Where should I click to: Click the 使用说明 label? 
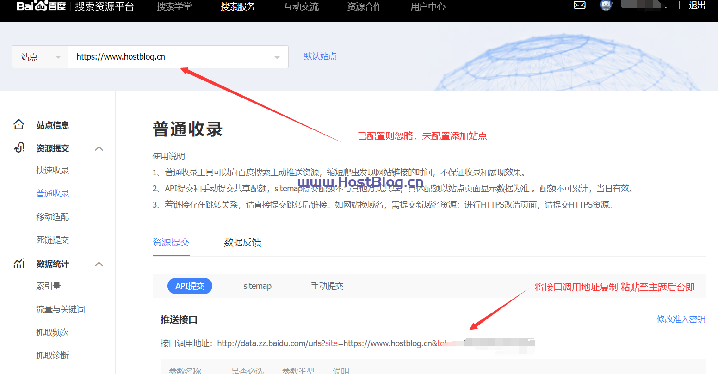pyautogui.click(x=169, y=156)
